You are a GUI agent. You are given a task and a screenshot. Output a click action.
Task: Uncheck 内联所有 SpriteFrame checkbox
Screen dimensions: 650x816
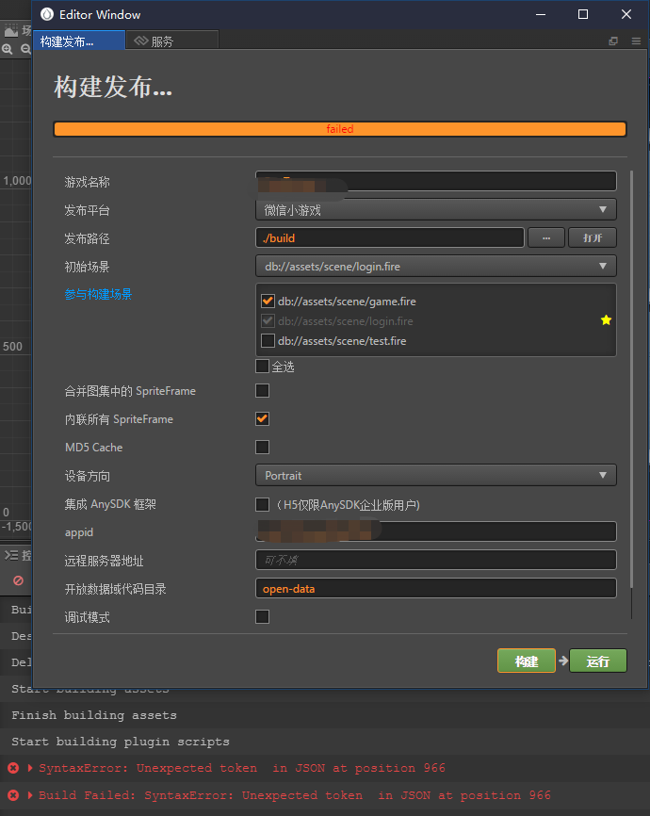pos(262,418)
